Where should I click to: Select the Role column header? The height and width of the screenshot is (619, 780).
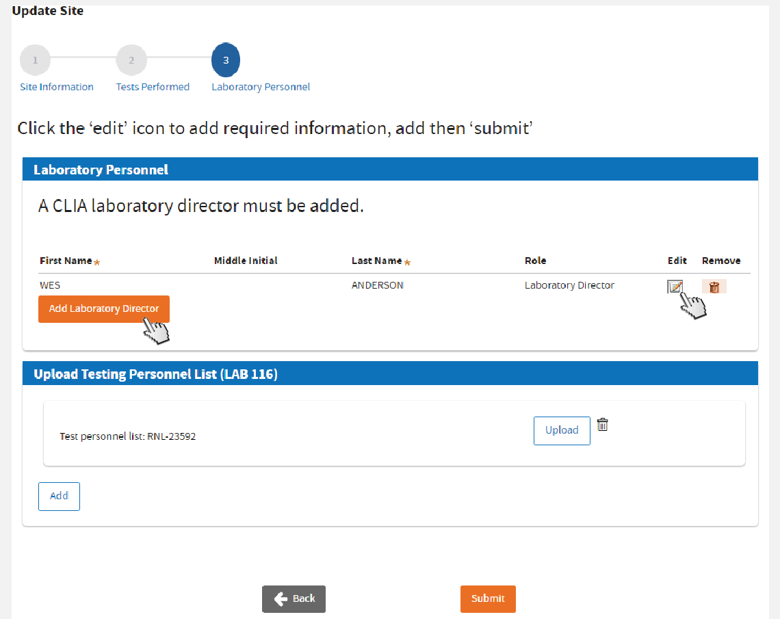pyautogui.click(x=535, y=261)
